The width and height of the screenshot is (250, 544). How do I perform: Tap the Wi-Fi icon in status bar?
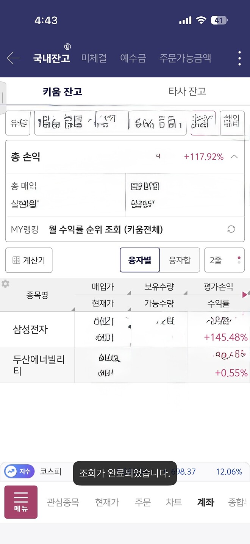(200, 20)
